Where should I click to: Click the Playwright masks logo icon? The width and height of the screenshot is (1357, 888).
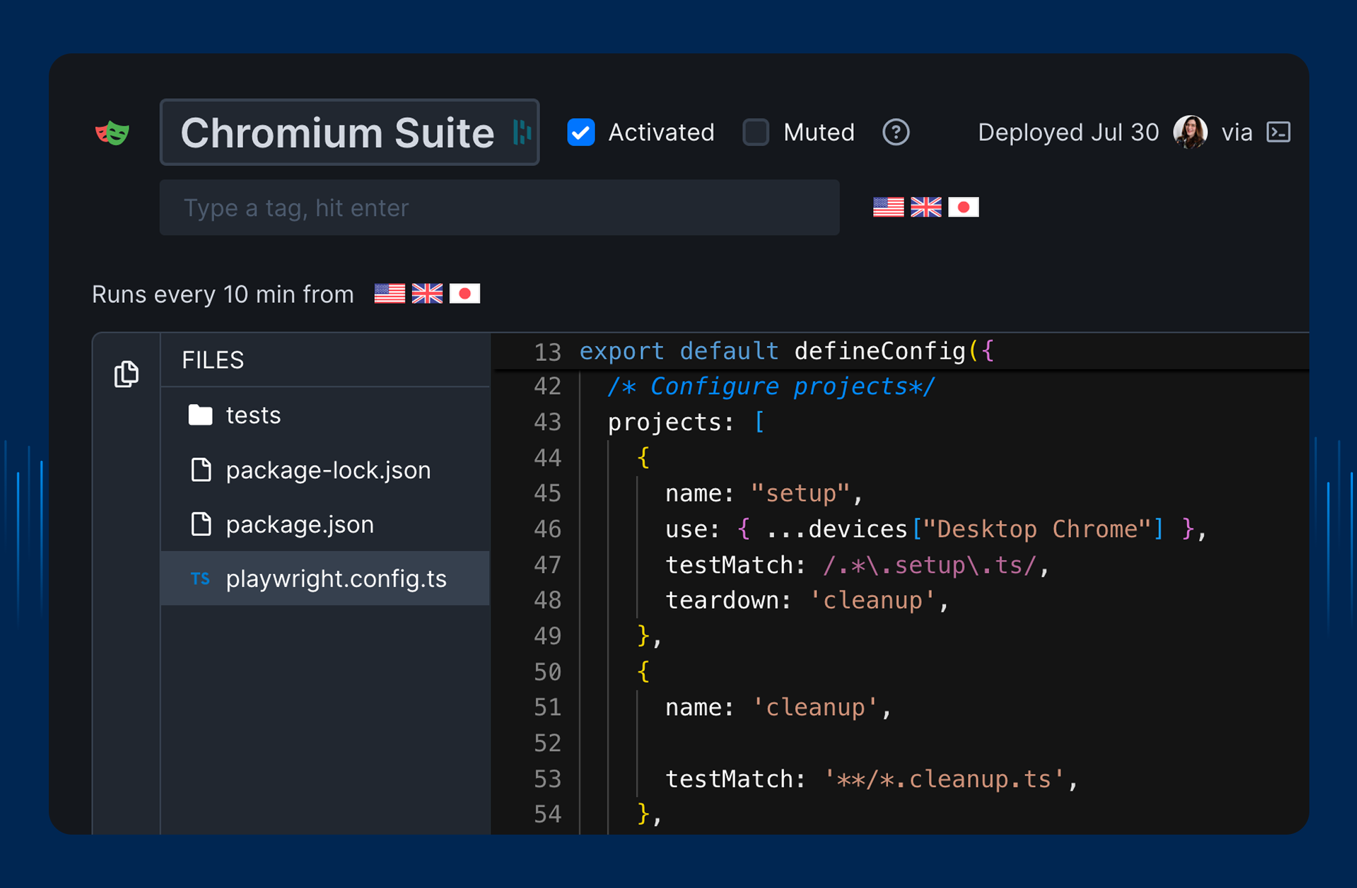112,133
